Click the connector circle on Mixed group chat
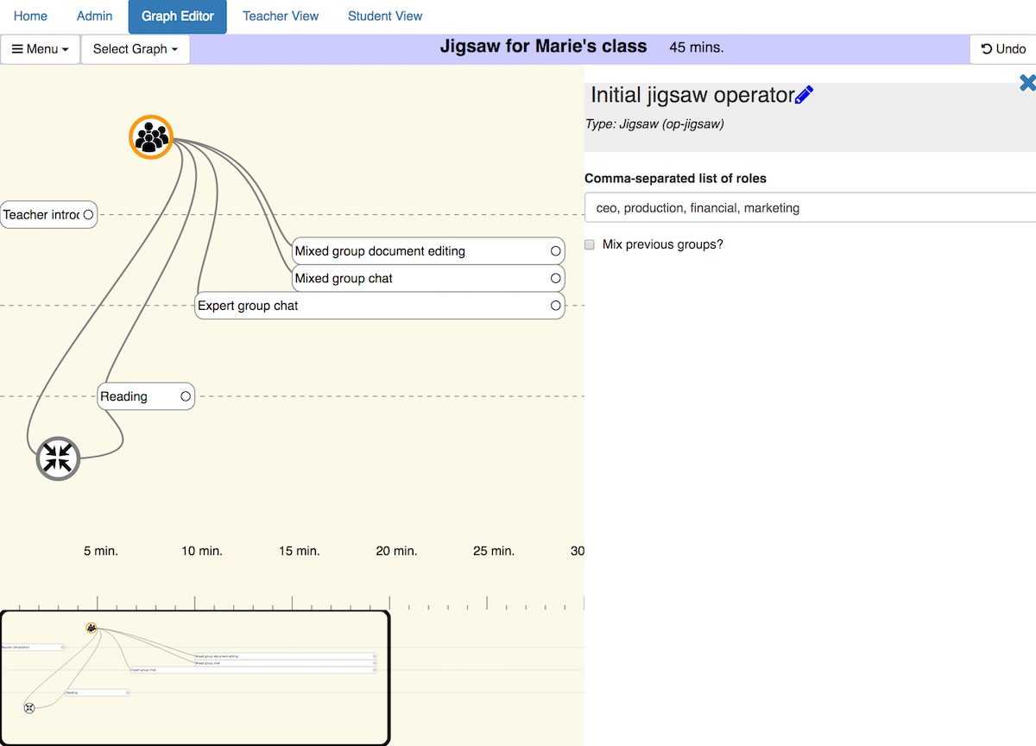This screenshot has height=746, width=1036. coord(556,278)
